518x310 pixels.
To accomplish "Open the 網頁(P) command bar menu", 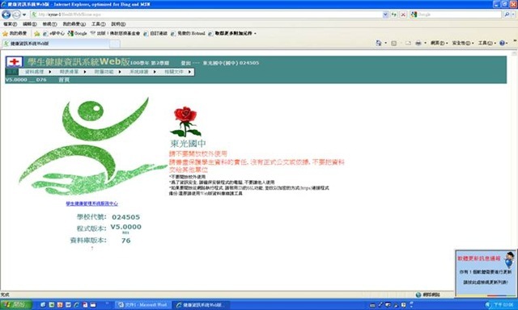I will click(439, 43).
